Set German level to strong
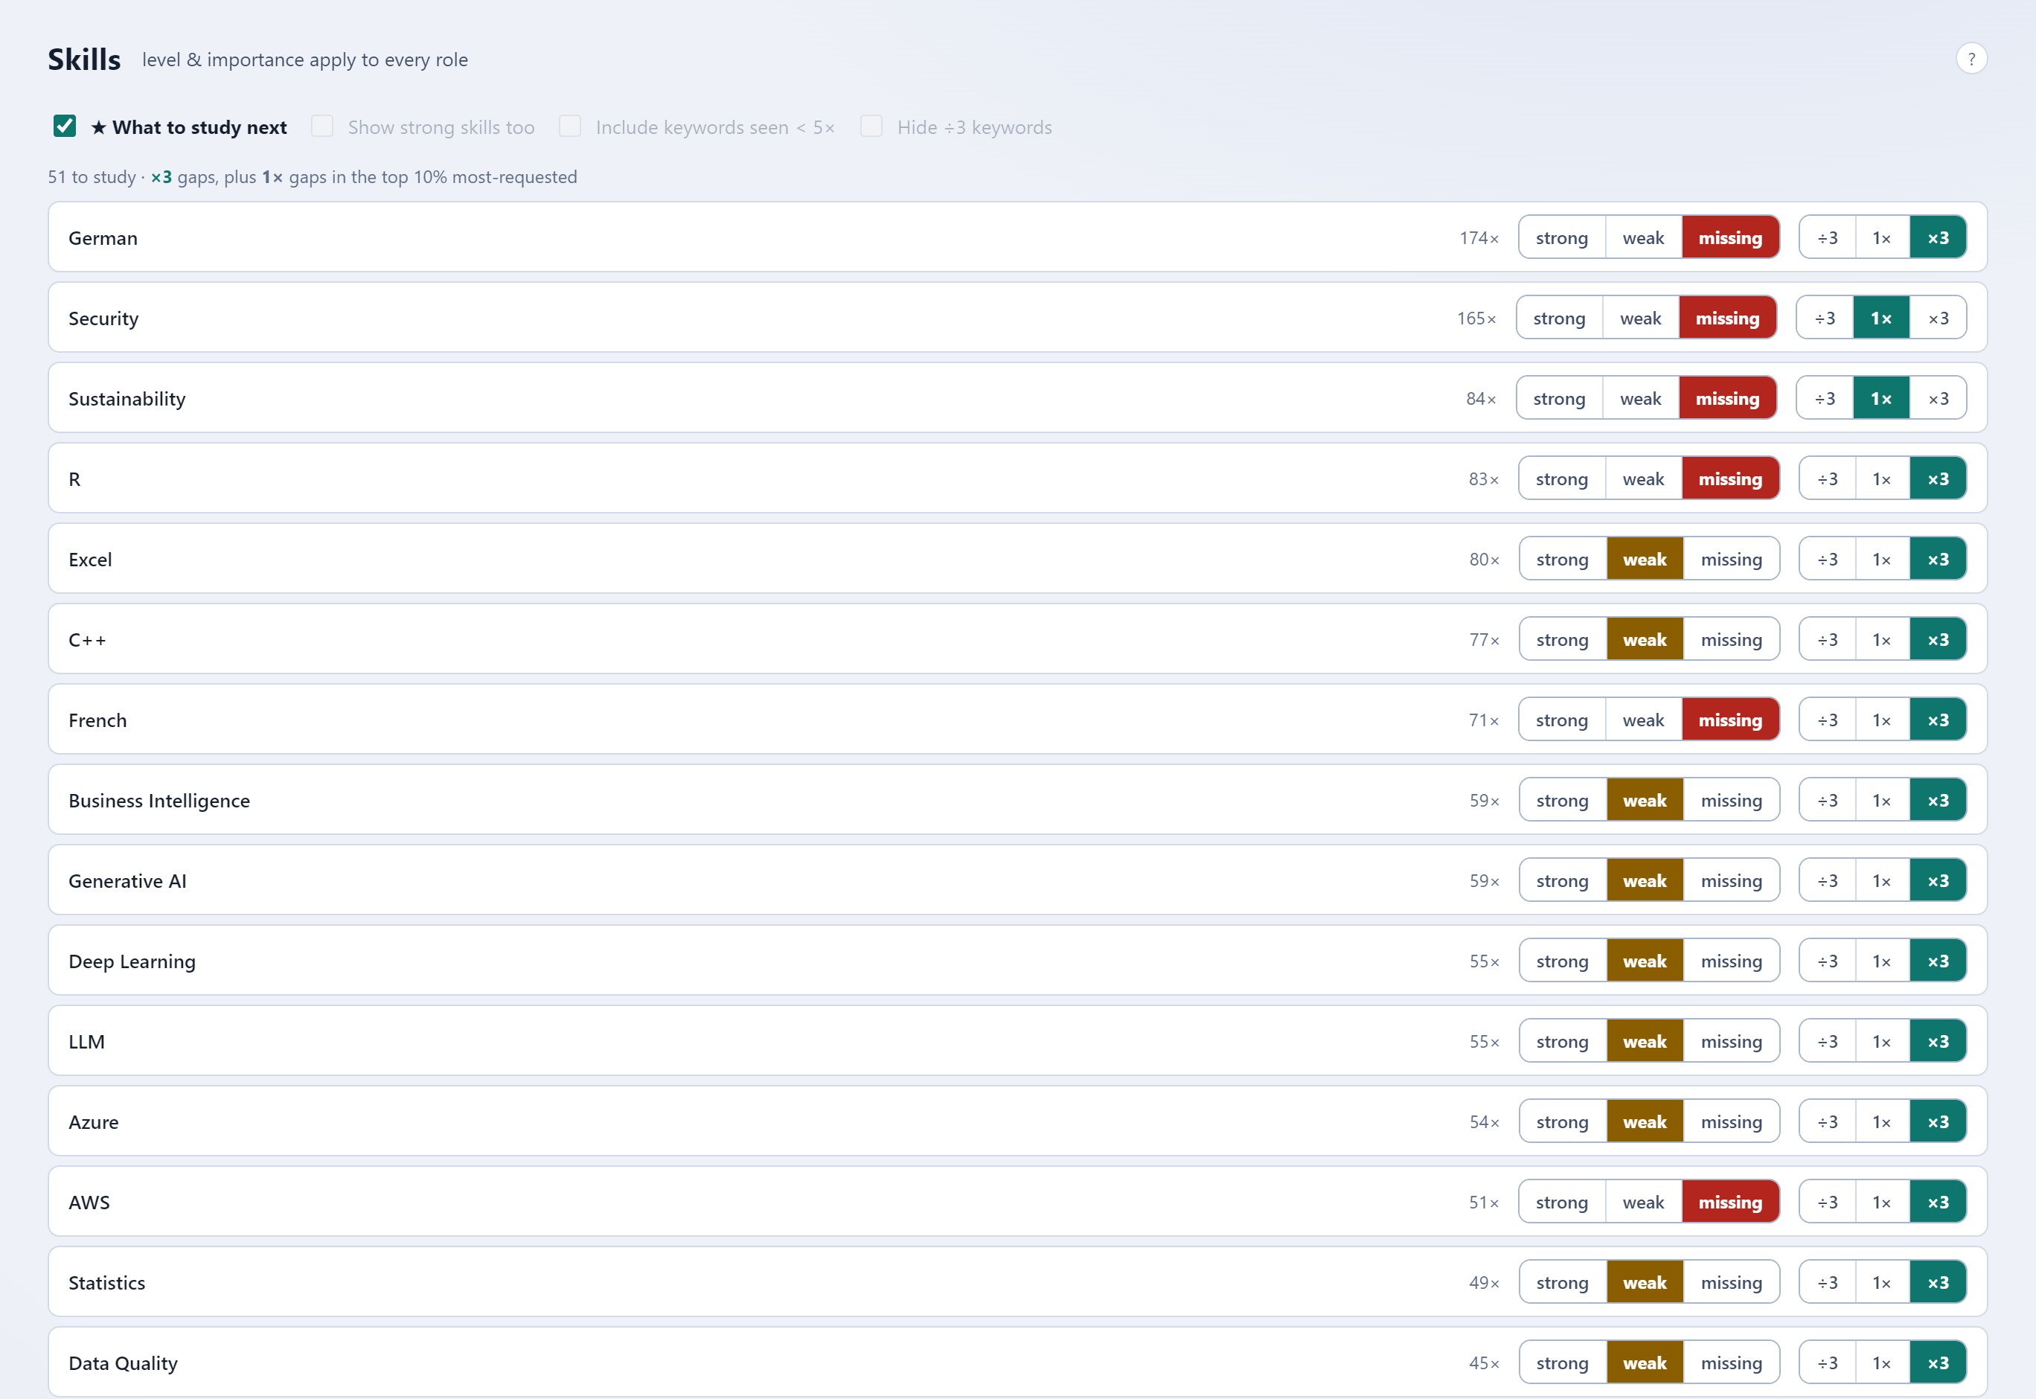Image resolution: width=2036 pixels, height=1399 pixels. (1562, 237)
